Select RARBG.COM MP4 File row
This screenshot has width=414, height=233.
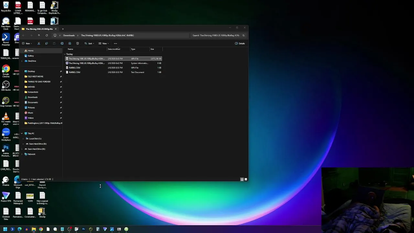tap(114, 68)
